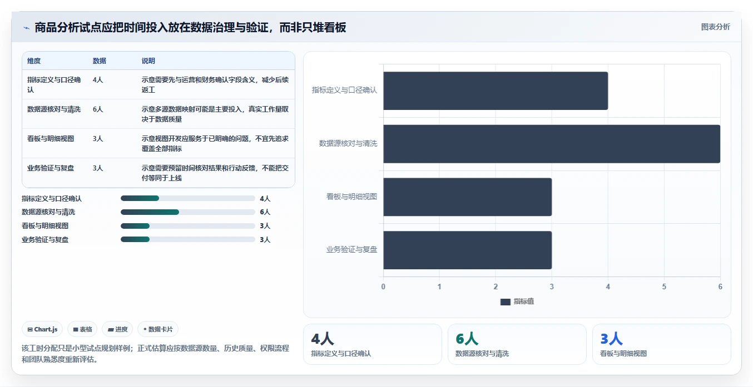
Task: Click the footnote starting 该工时分配
Action: (x=156, y=354)
